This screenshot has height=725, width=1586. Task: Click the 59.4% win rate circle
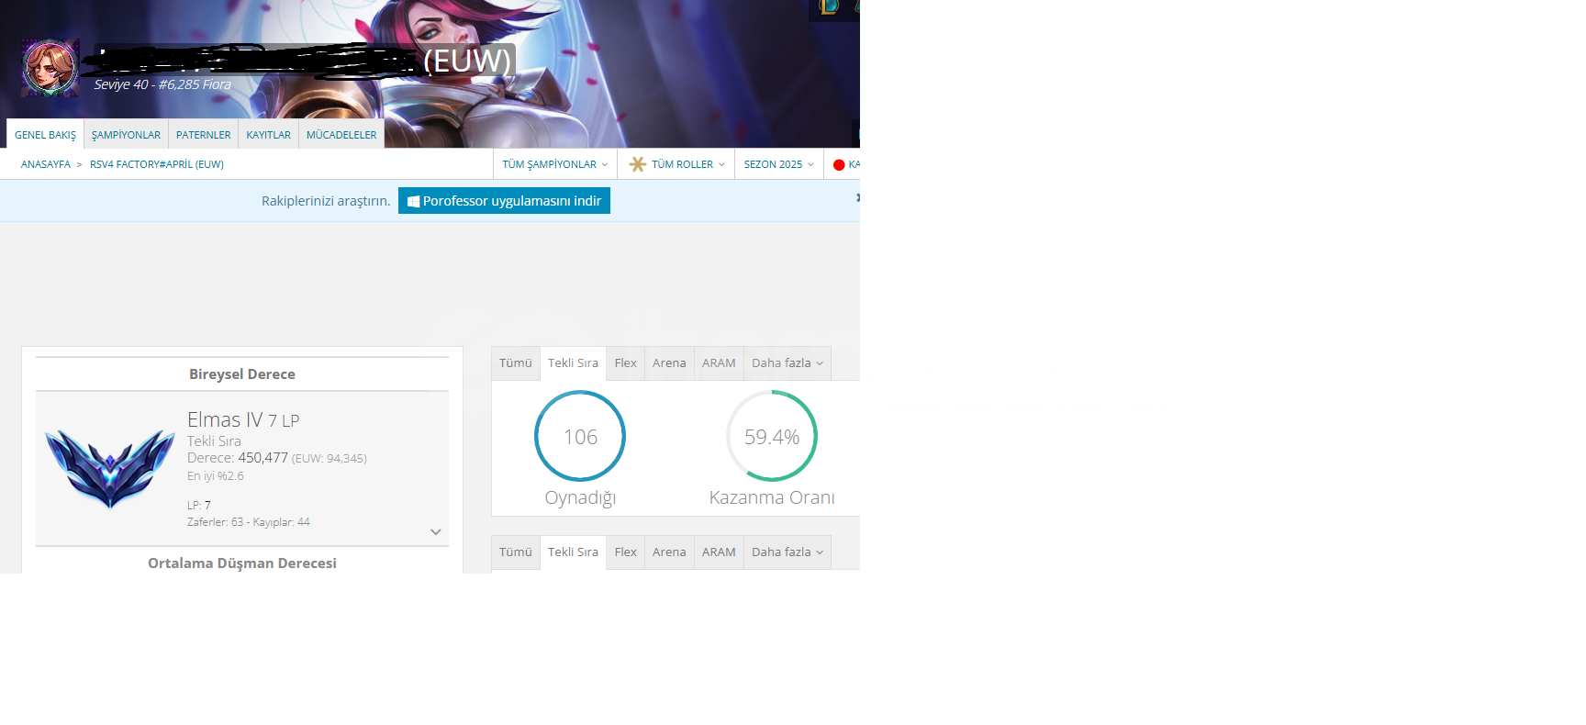pos(772,436)
